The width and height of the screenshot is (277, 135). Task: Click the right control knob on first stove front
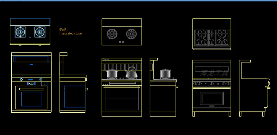41,80
